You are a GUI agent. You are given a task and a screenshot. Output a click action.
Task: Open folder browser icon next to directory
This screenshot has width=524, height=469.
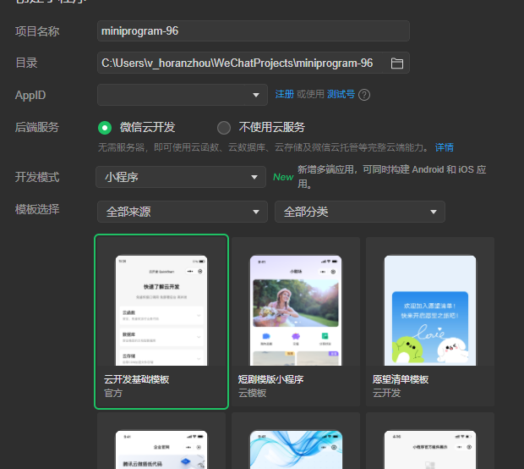pos(396,63)
